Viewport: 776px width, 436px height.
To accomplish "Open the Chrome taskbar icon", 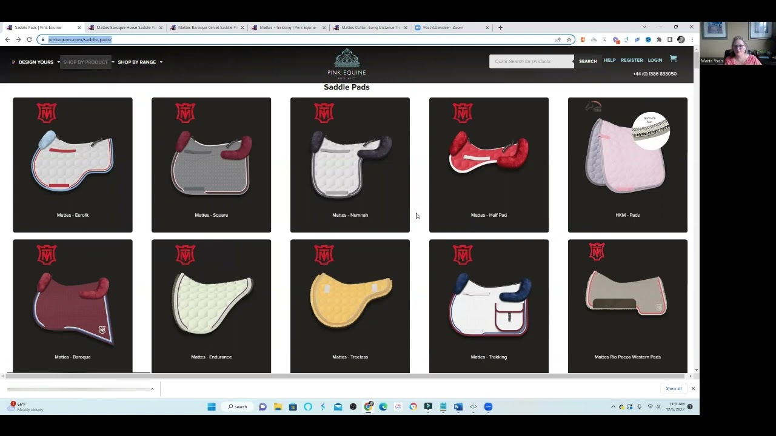I will 368,406.
